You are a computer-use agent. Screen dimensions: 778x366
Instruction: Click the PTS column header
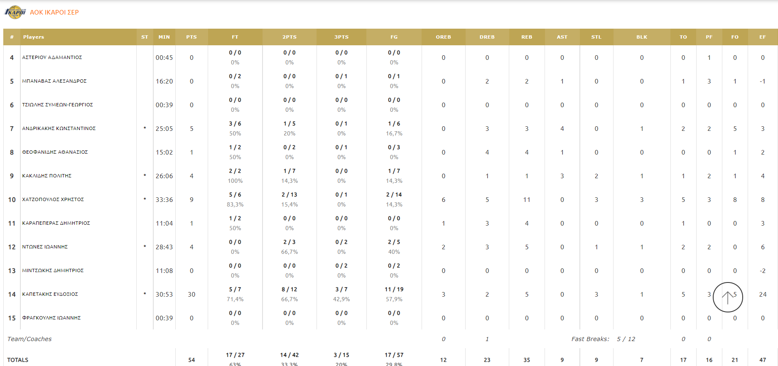coord(191,37)
